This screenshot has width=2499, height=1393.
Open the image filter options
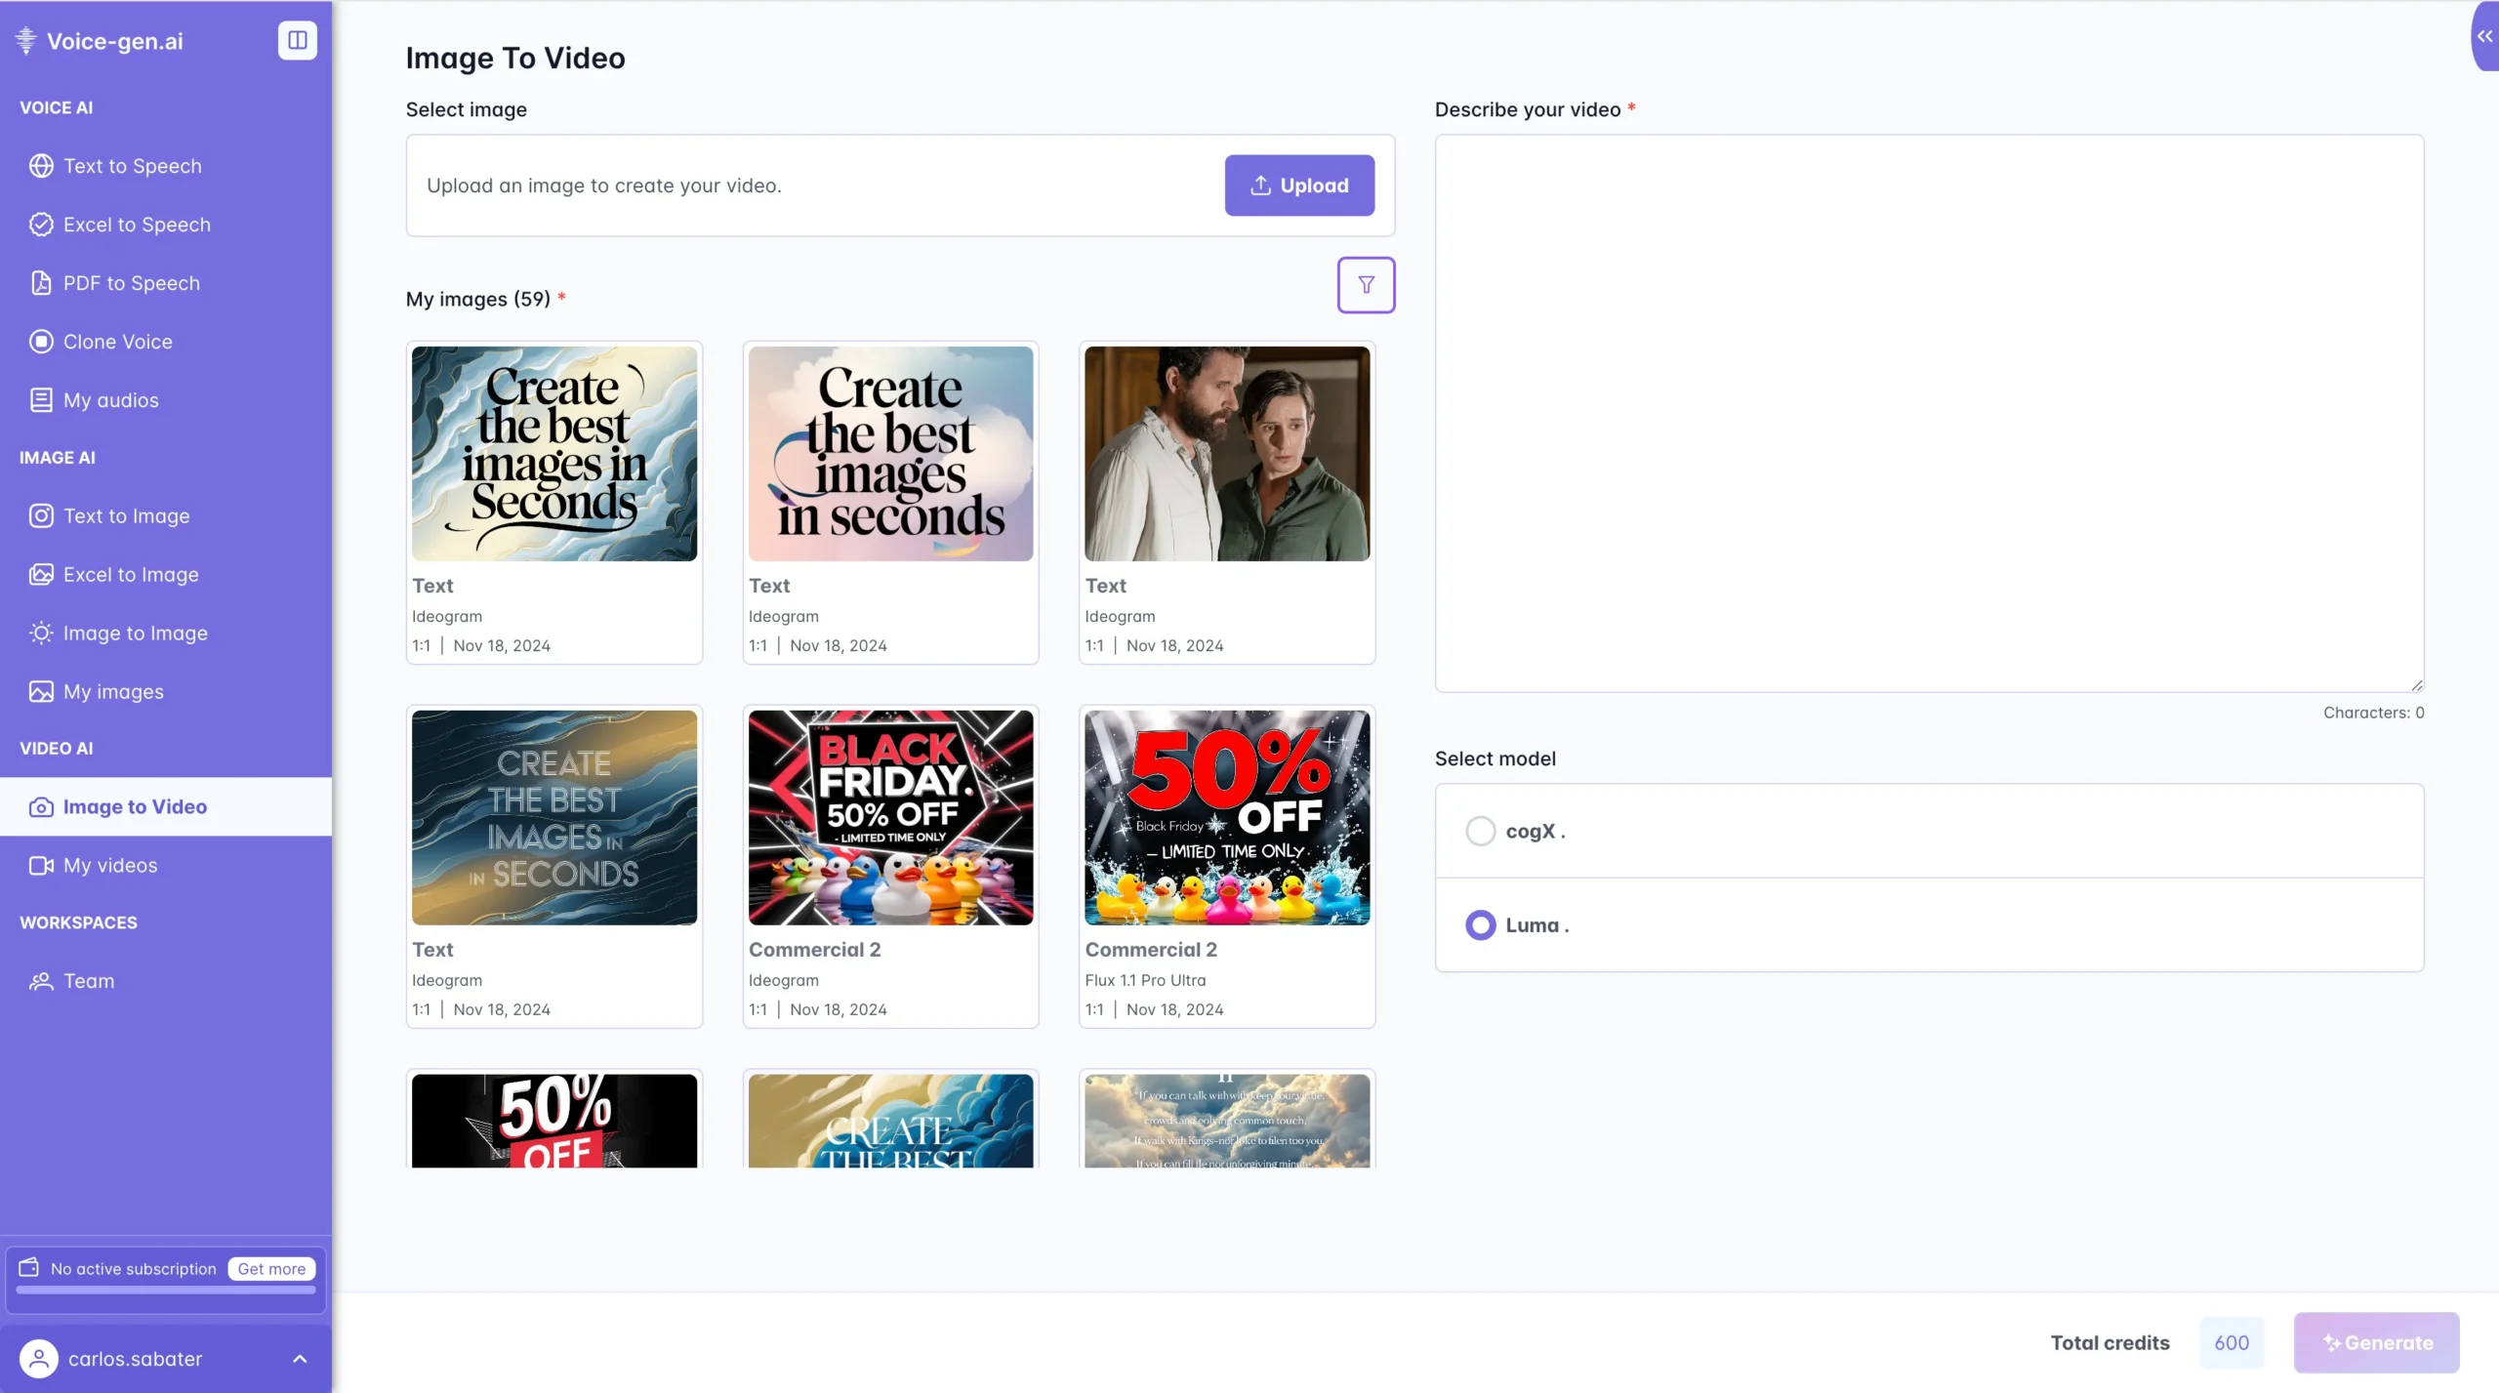[x=1366, y=284]
